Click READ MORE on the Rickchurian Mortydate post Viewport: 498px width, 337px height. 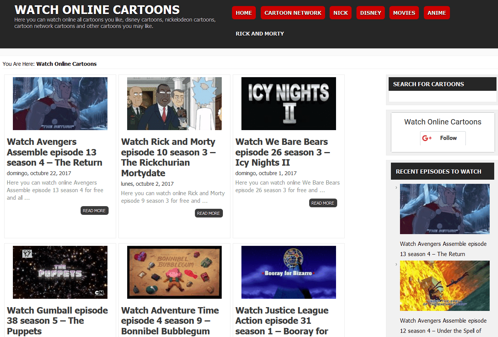[209, 213]
